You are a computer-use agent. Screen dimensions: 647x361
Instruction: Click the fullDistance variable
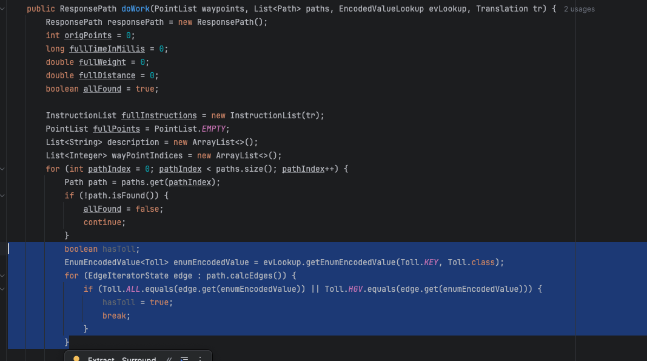point(107,76)
